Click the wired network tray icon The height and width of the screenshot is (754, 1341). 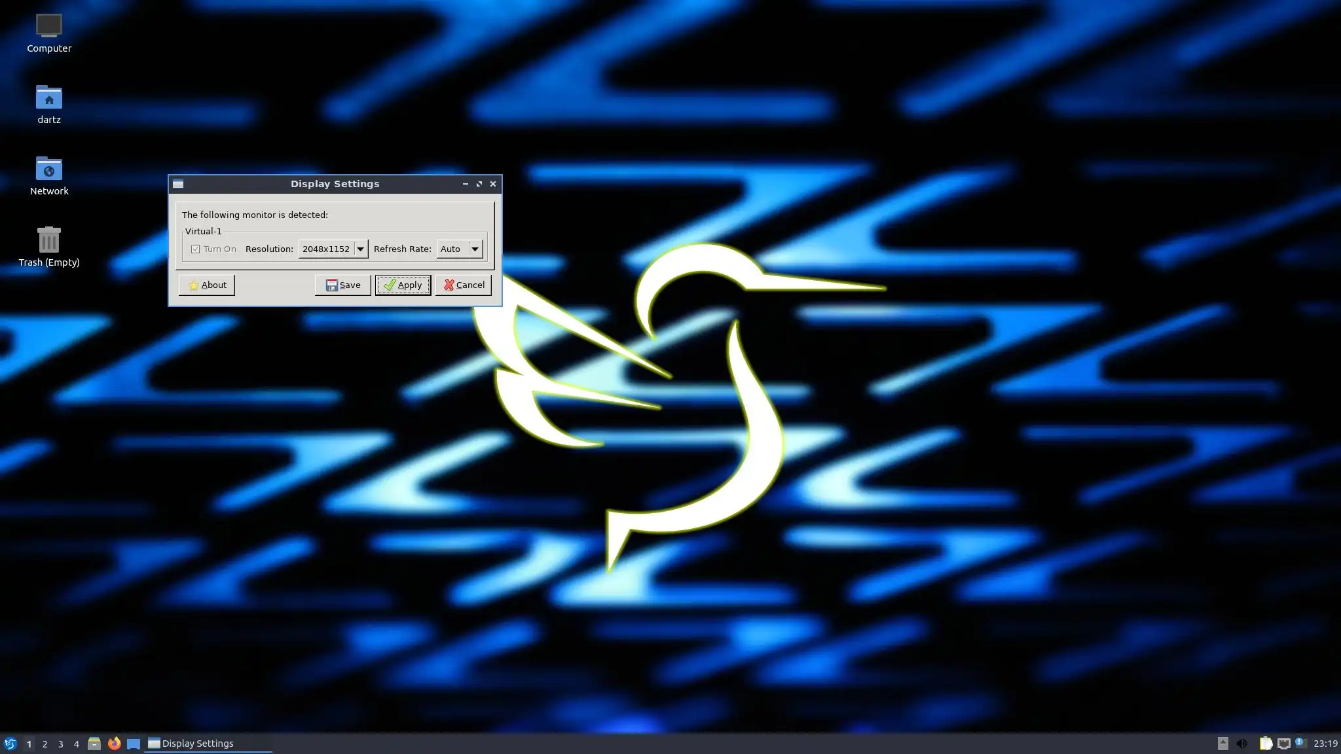point(1284,744)
